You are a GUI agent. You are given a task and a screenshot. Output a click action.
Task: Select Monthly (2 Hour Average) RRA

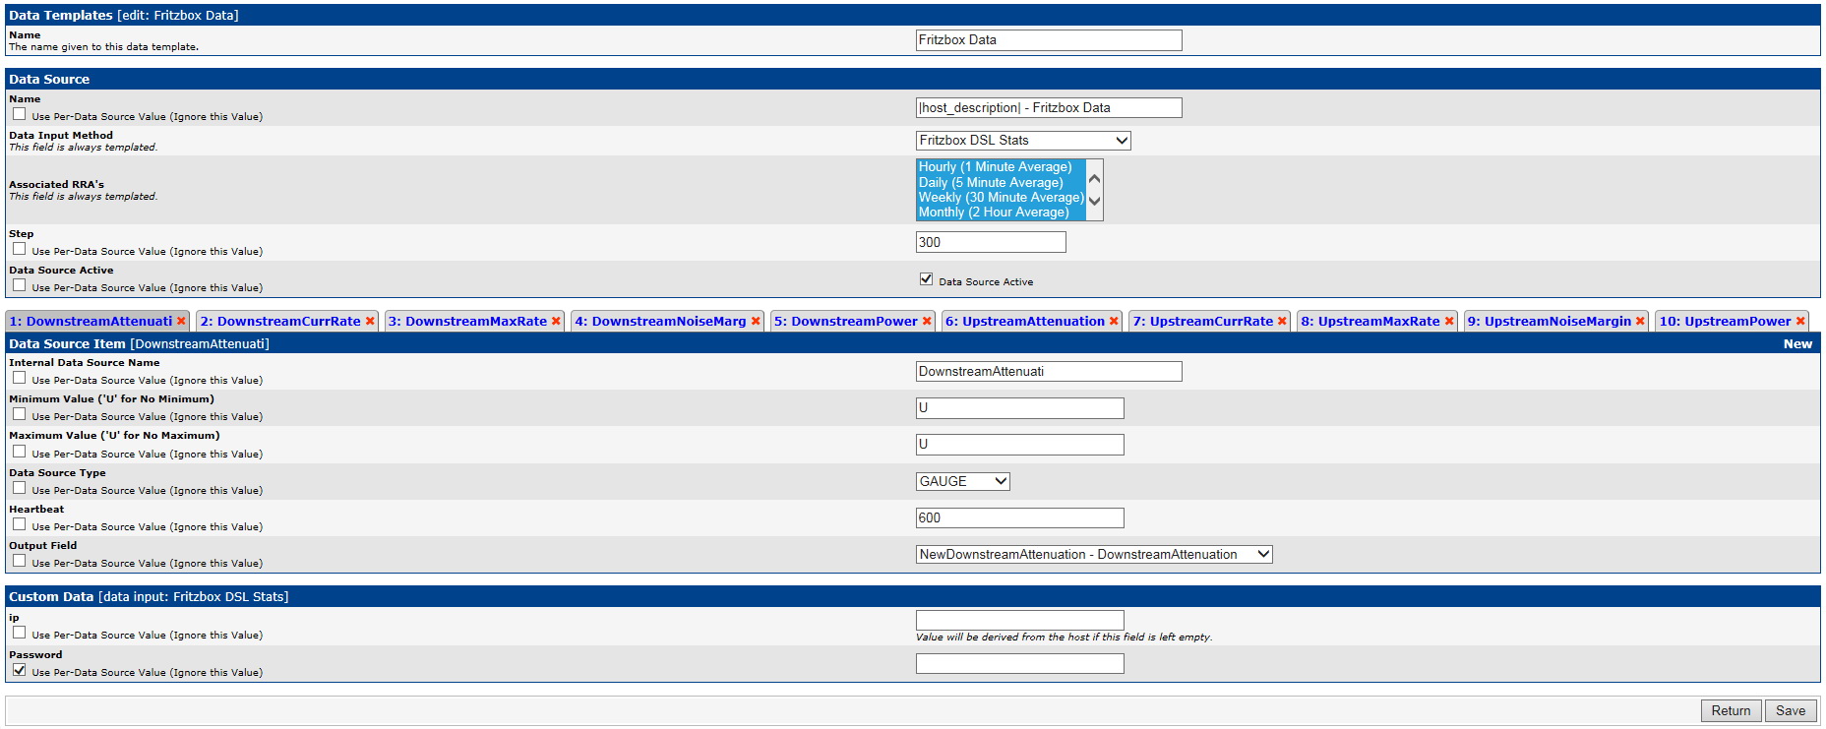point(1001,213)
